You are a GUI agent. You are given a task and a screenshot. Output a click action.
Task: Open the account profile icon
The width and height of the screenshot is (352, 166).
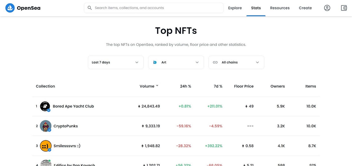coord(327,8)
